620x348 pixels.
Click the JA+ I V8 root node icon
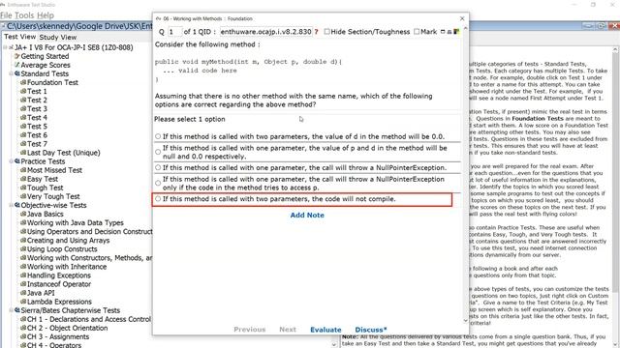(x=11, y=47)
